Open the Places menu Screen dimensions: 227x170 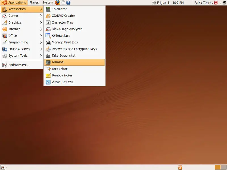click(34, 3)
